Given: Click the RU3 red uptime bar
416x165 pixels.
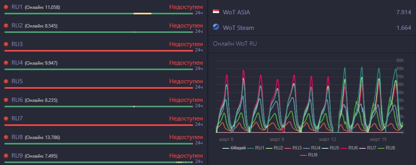Looking at the screenshot, I should [99, 51].
